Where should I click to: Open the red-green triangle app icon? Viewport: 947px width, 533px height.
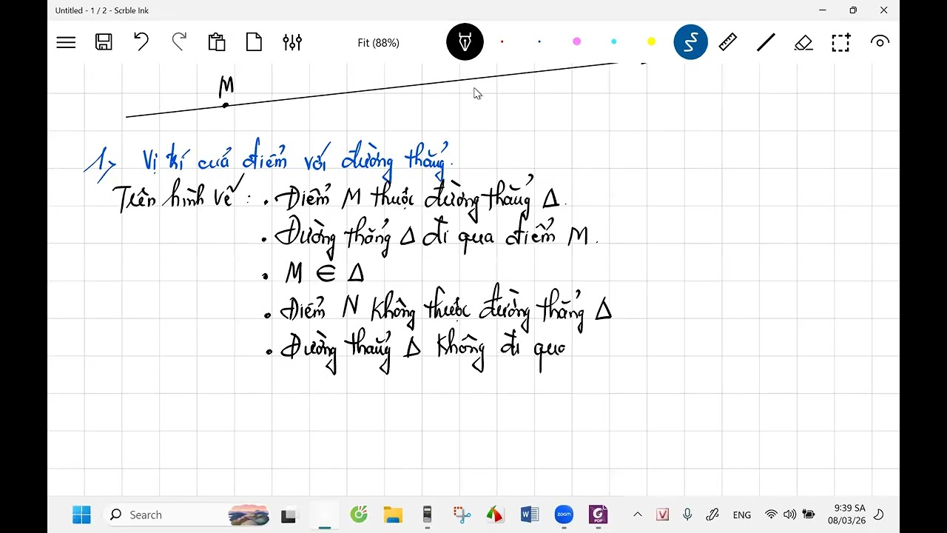tap(495, 514)
